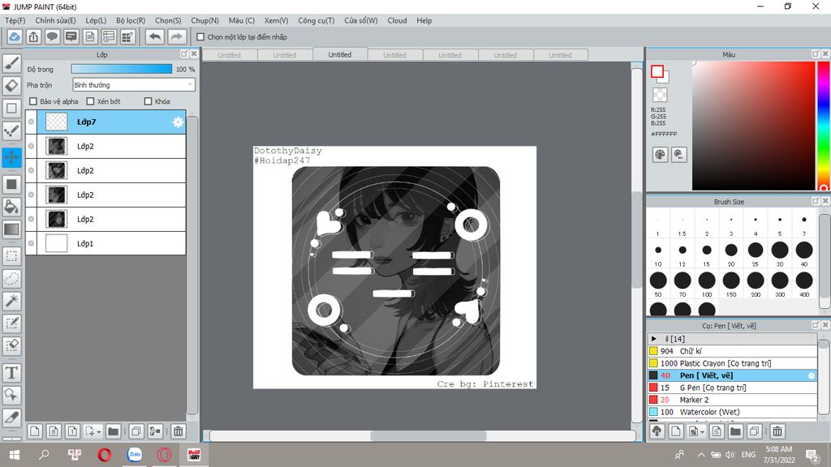Screen dimensions: 831x467
Task: Click the rainbow hue bar
Action: 823,126
